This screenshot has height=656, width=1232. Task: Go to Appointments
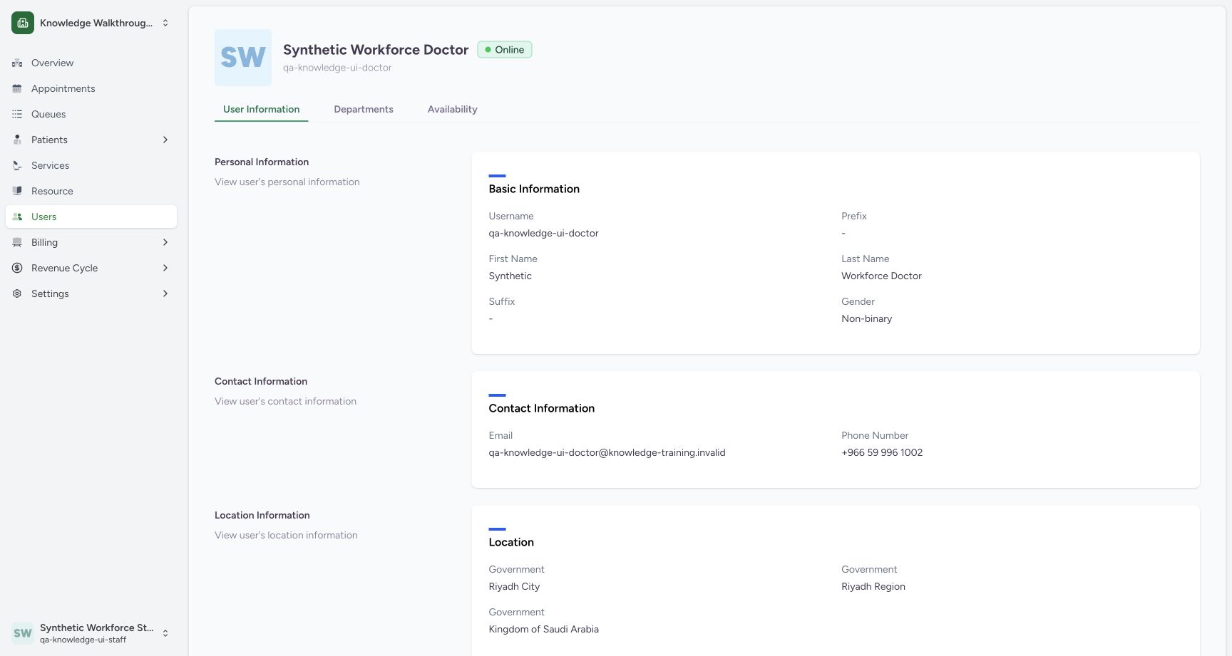(91, 88)
